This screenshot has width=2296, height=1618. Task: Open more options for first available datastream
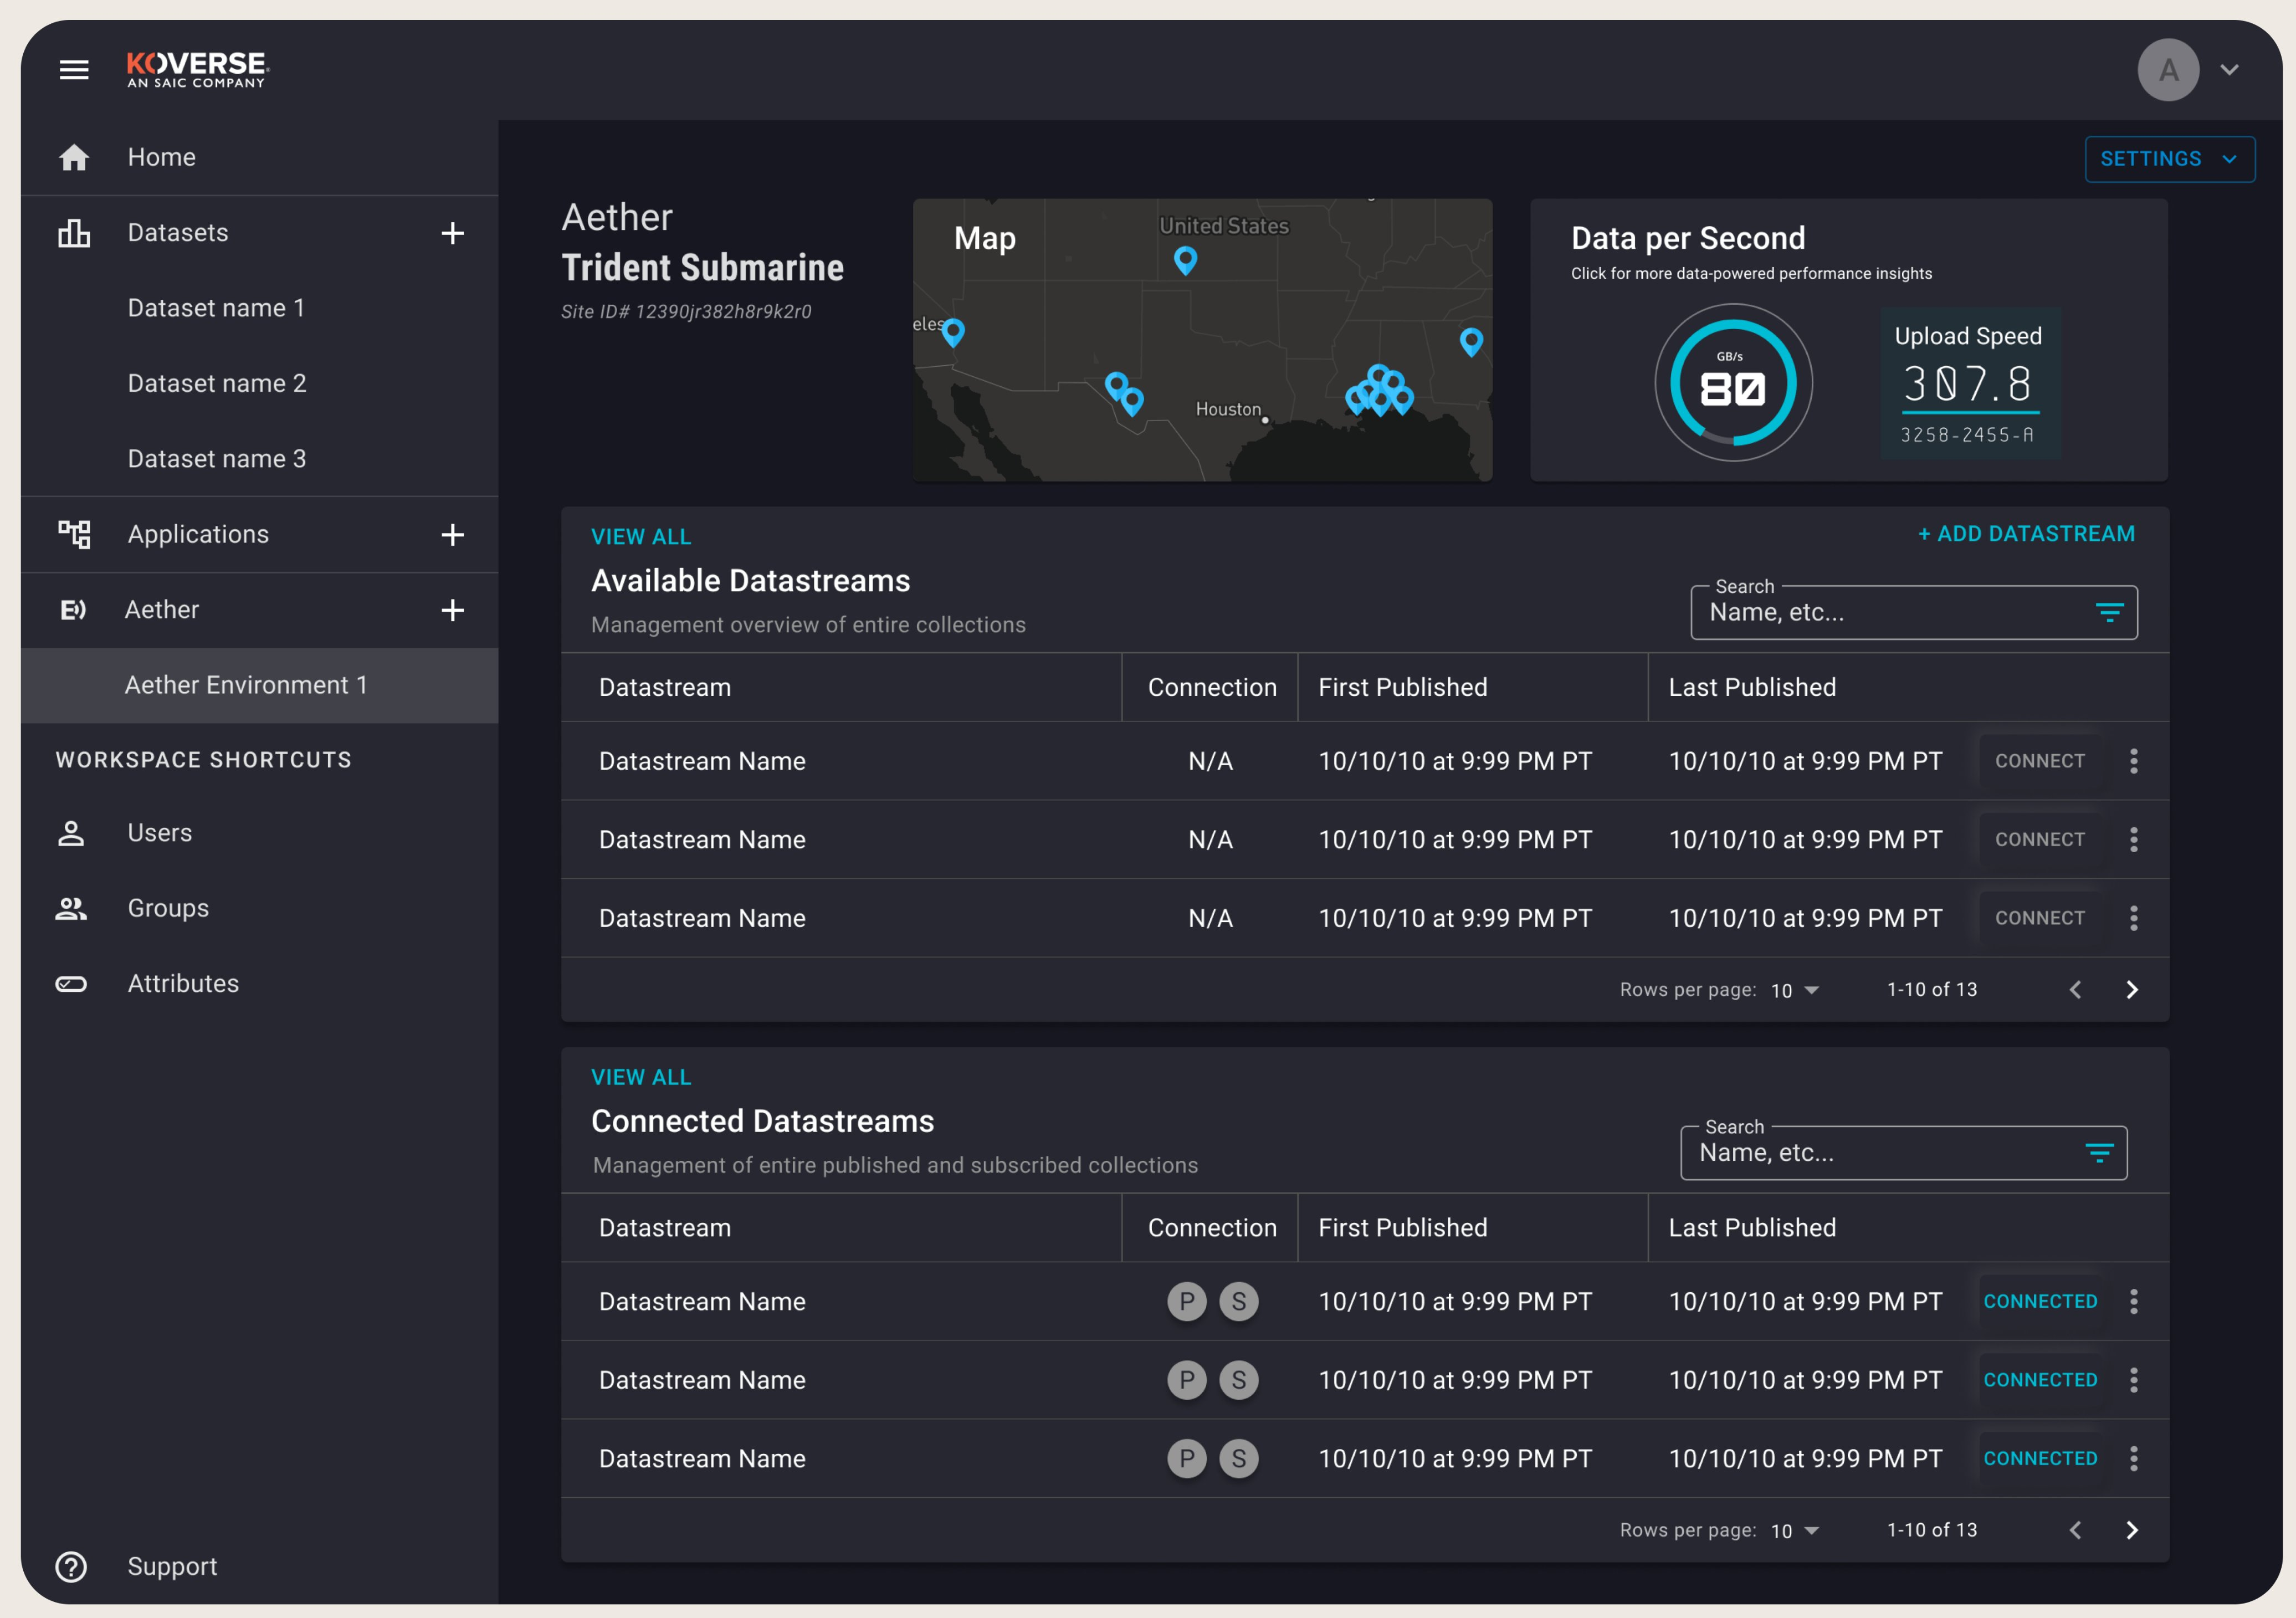click(x=2133, y=761)
